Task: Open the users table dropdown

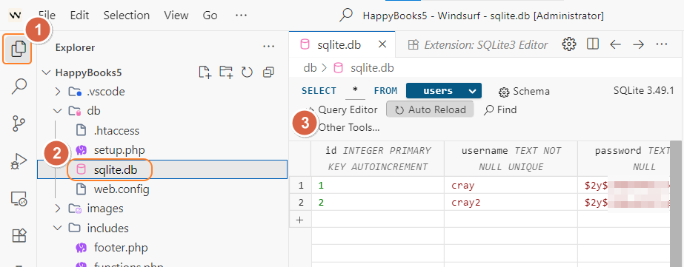Action: pyautogui.click(x=444, y=91)
